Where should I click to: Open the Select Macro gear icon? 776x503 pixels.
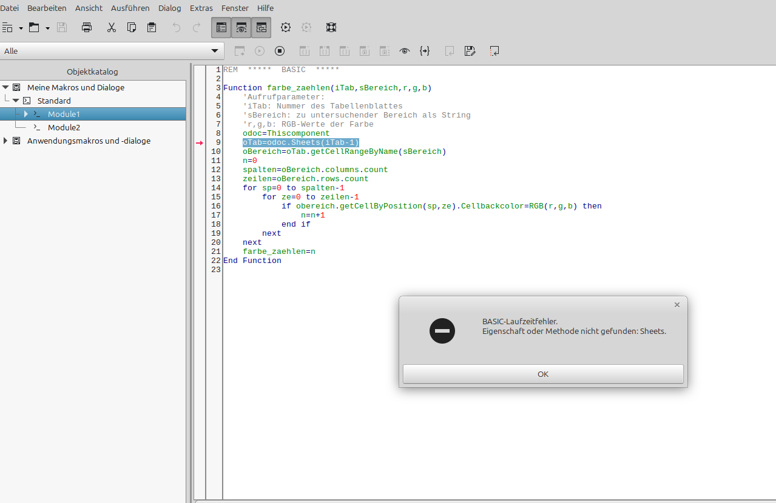click(x=286, y=27)
